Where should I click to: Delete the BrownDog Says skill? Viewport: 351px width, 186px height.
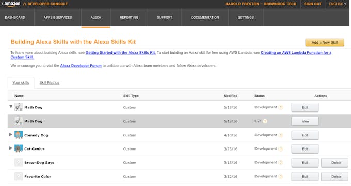pos(334,163)
